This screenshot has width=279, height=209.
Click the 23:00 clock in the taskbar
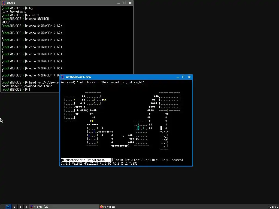273,207
